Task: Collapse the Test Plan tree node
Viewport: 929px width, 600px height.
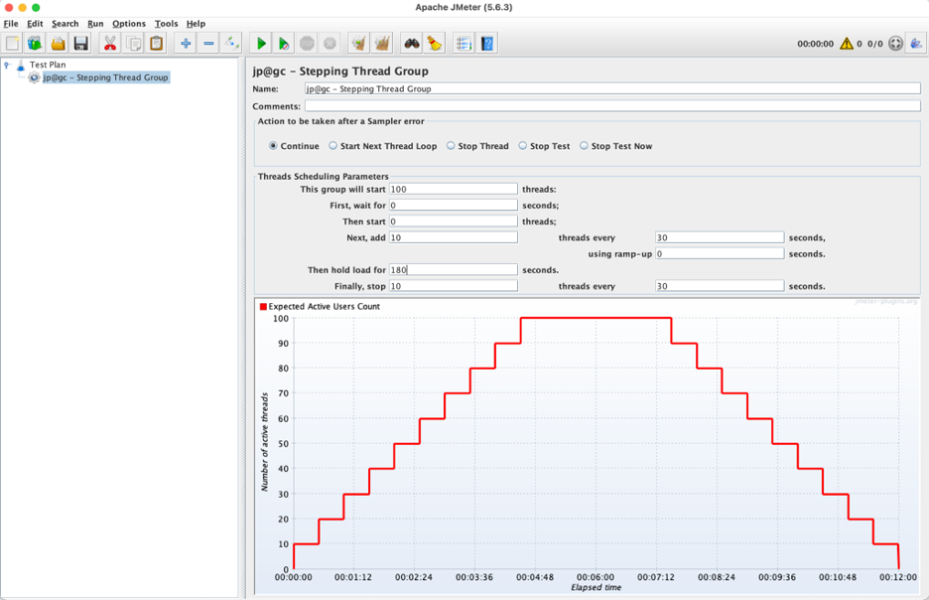Action: (x=7, y=65)
